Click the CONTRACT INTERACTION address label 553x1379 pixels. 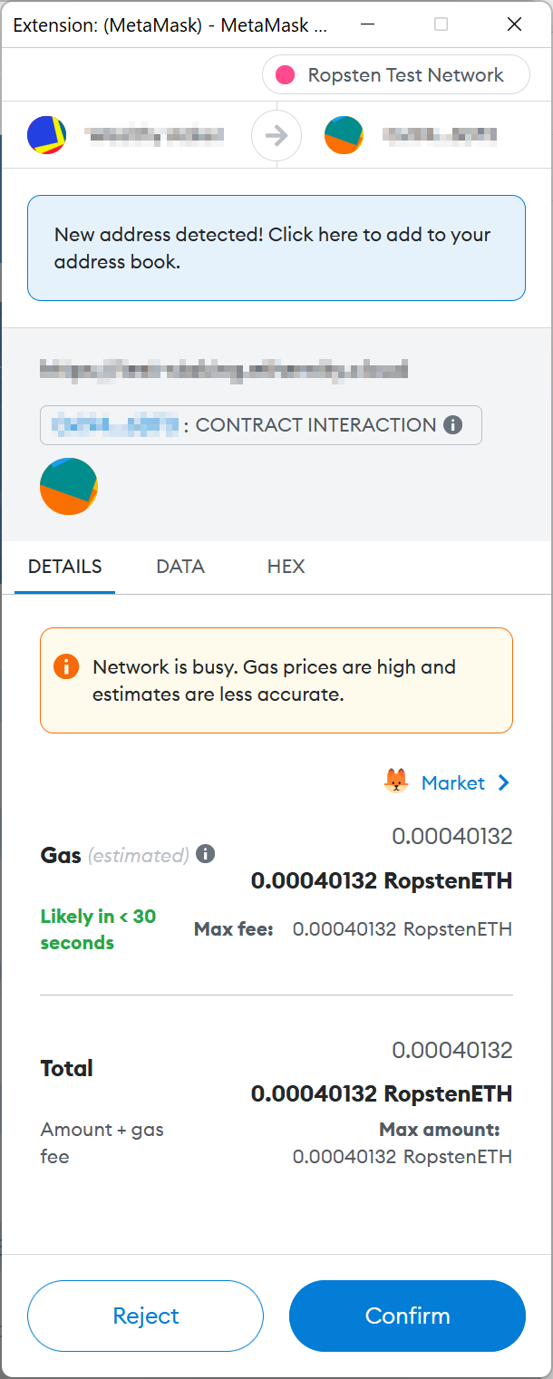coord(261,425)
